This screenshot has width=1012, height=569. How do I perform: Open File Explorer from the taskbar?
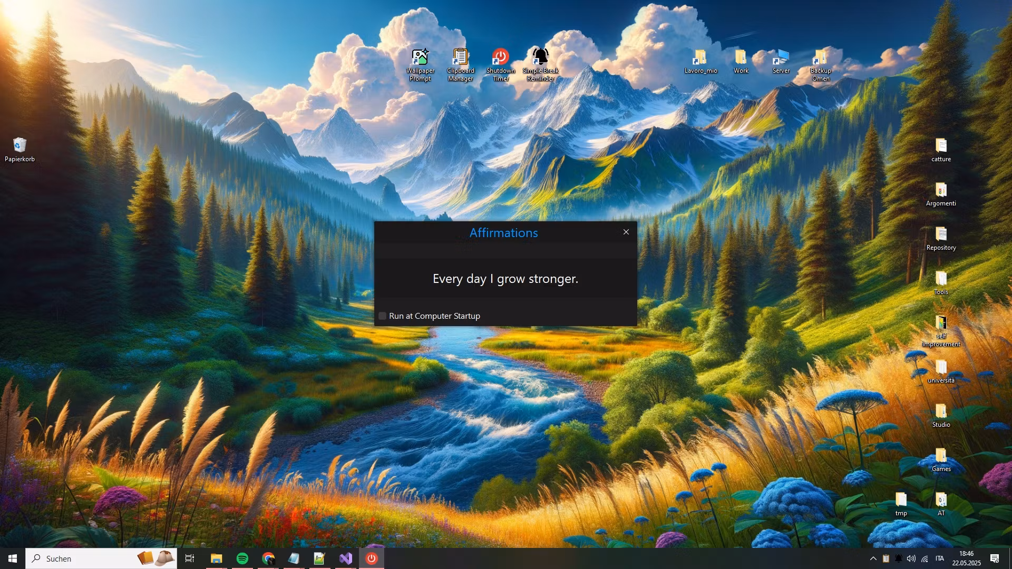[217, 558]
